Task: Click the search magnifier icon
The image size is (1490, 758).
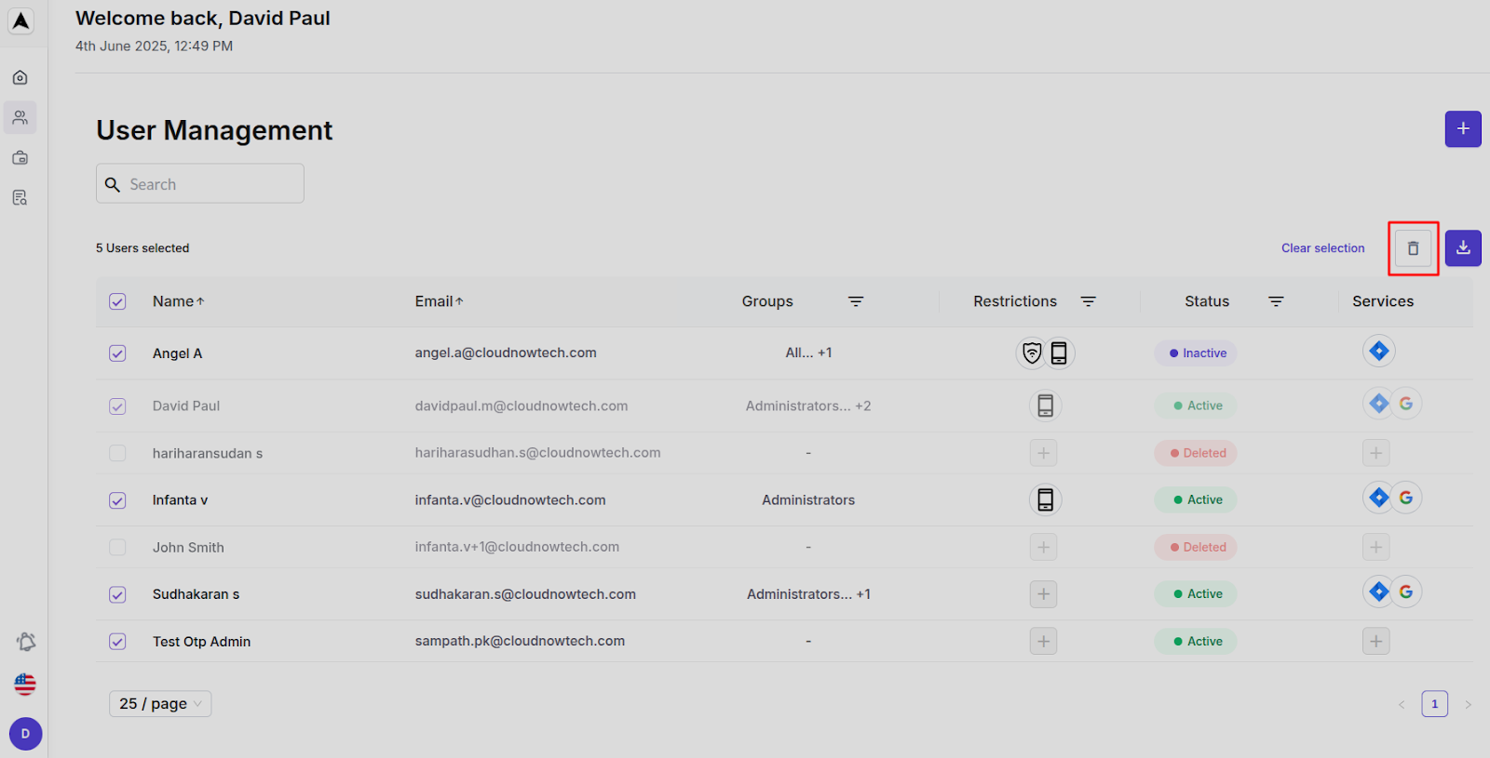Action: tap(113, 184)
